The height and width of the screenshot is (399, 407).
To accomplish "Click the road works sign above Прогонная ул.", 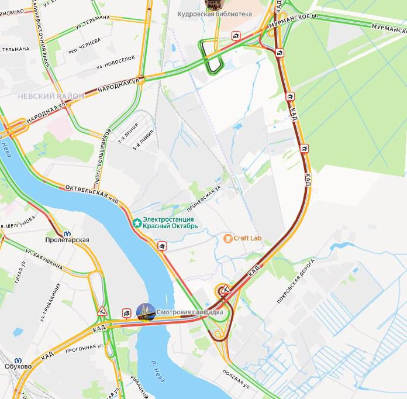I will click(x=102, y=311).
